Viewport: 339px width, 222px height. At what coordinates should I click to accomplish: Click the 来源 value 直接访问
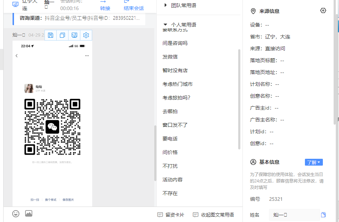click(x=275, y=48)
